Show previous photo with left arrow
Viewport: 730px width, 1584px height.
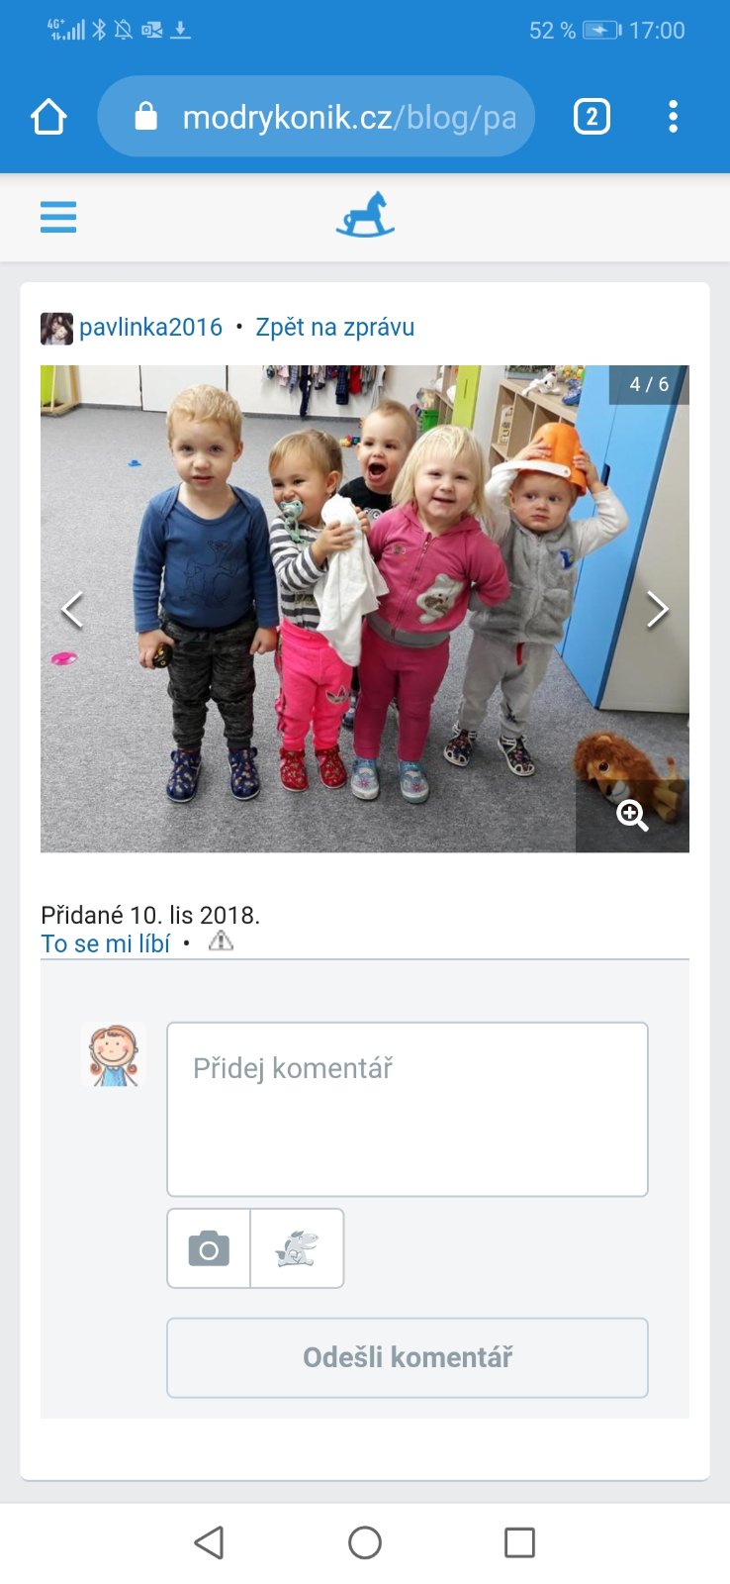coord(72,609)
